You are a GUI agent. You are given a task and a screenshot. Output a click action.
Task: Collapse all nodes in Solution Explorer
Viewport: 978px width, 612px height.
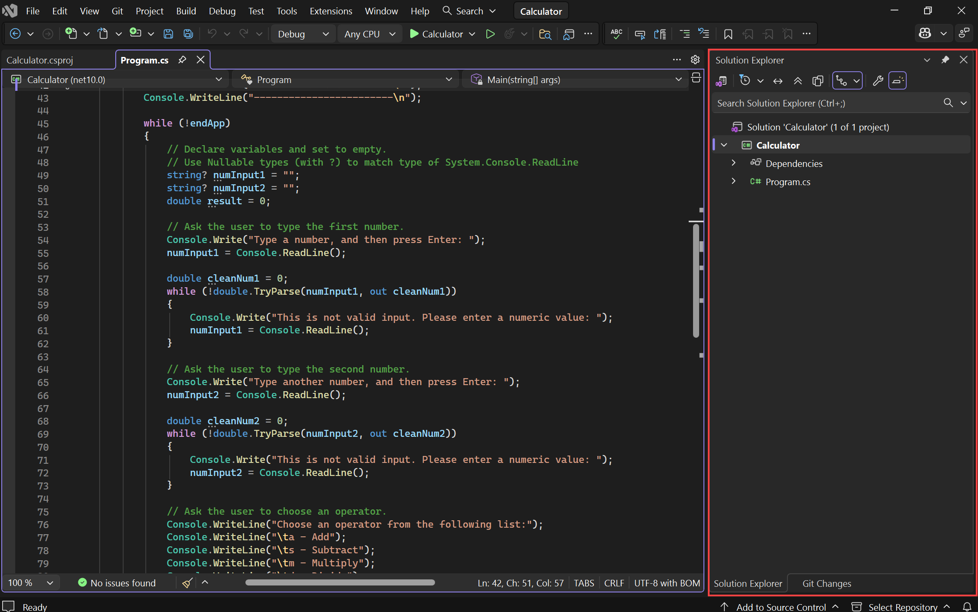pyautogui.click(x=798, y=80)
